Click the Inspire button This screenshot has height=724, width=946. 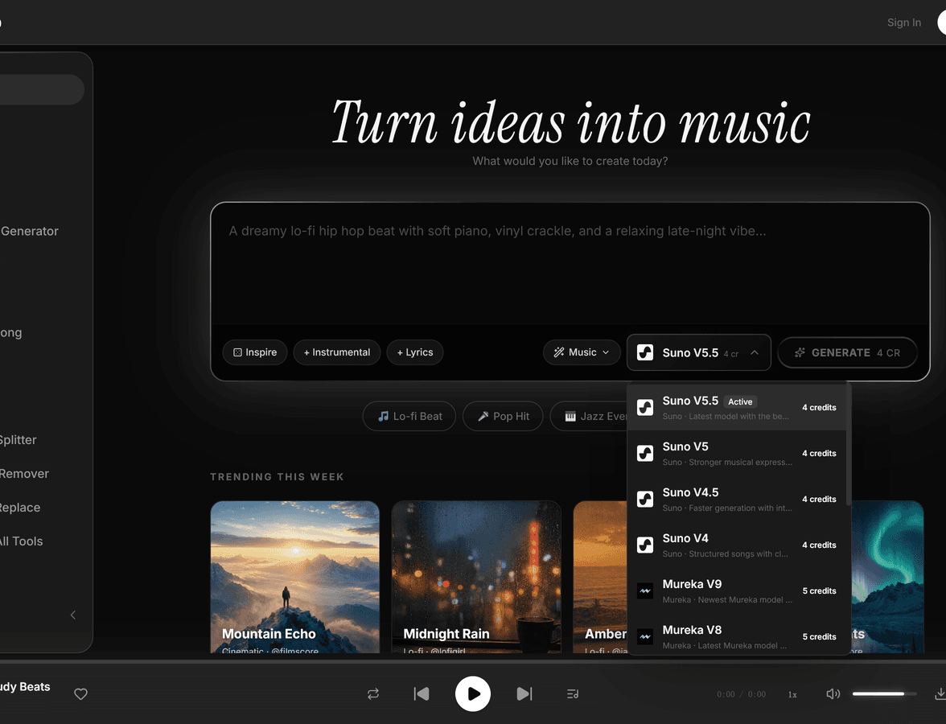pyautogui.click(x=255, y=352)
